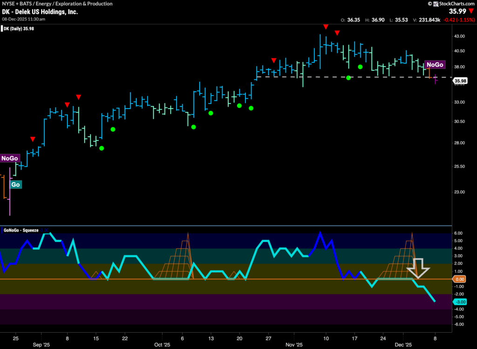Viewport: 477px width, 349px height.
Task: Click the red down arrow beside 35.99
Action: pyautogui.click(x=471, y=11)
